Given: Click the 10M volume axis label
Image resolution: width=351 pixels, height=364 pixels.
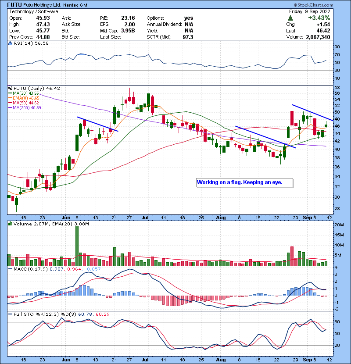Looking at the screenshot, I should (339, 245).
